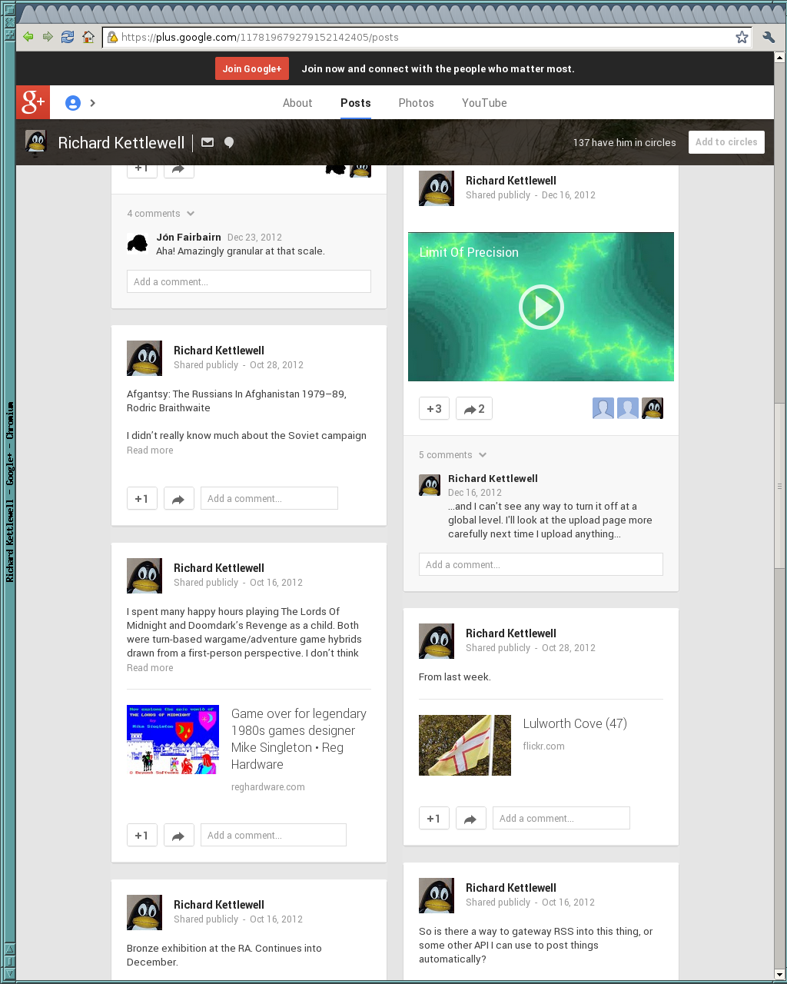Open the About tab
The height and width of the screenshot is (984, 787).
tap(297, 103)
